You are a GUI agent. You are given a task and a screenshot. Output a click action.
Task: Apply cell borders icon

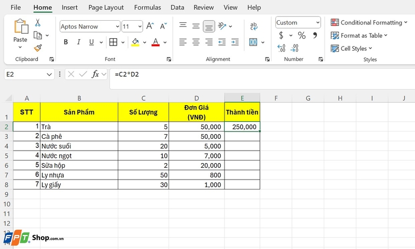click(113, 42)
